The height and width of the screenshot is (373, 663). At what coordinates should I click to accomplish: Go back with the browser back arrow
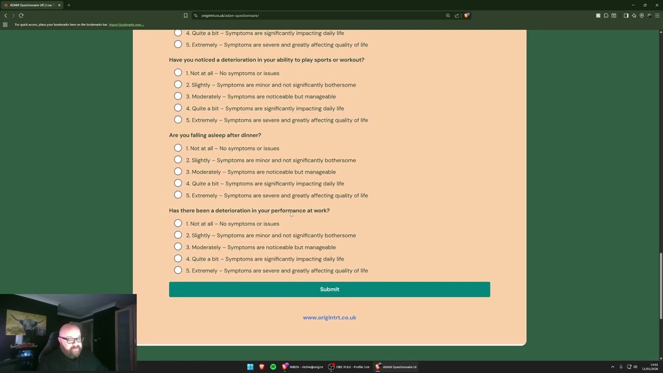coord(6,16)
